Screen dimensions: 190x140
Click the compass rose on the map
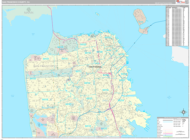tap(183, 111)
